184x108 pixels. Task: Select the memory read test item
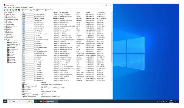click(13, 41)
